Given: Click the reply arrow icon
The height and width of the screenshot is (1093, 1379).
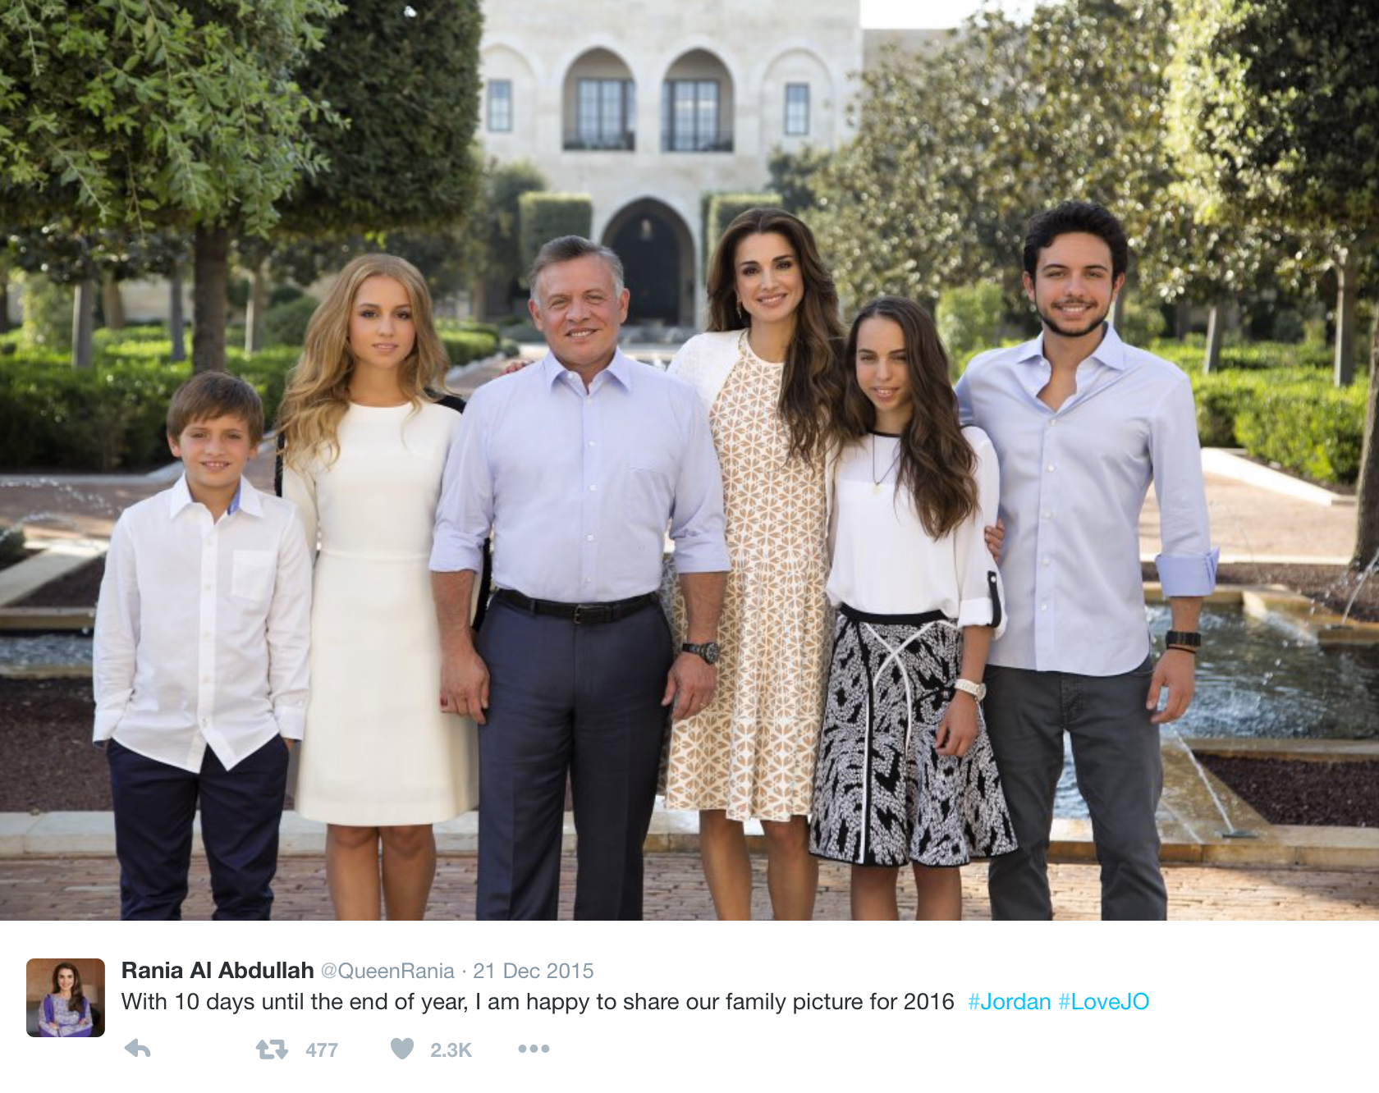Looking at the screenshot, I should (x=138, y=1049).
